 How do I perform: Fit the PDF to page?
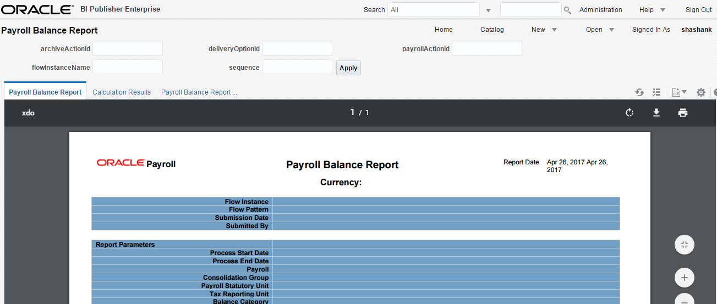pyautogui.click(x=685, y=245)
